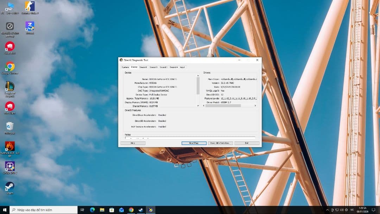Open League of Legends
Screen dimensions: 380x214
(x=9, y=87)
